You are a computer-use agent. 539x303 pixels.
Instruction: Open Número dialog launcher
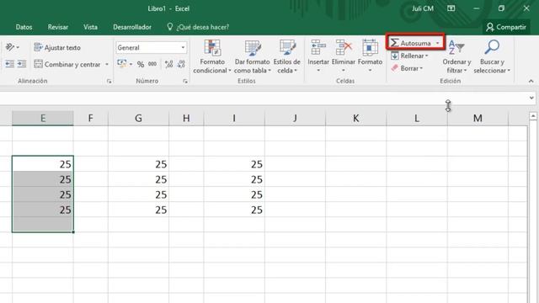[x=185, y=81]
